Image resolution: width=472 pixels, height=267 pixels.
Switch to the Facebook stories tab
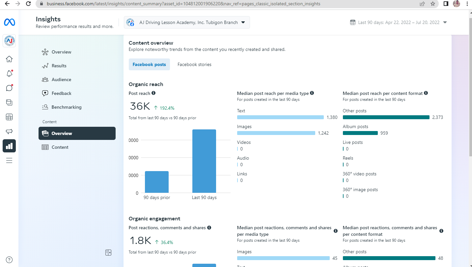click(194, 64)
